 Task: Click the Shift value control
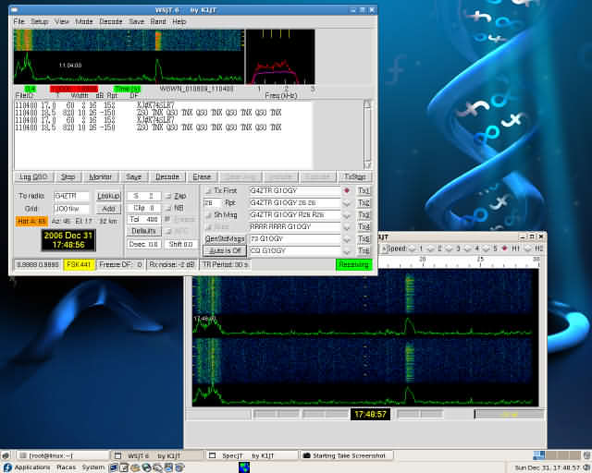click(x=181, y=245)
